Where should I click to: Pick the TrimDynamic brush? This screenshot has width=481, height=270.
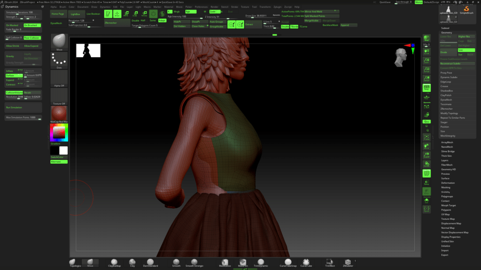point(261,262)
